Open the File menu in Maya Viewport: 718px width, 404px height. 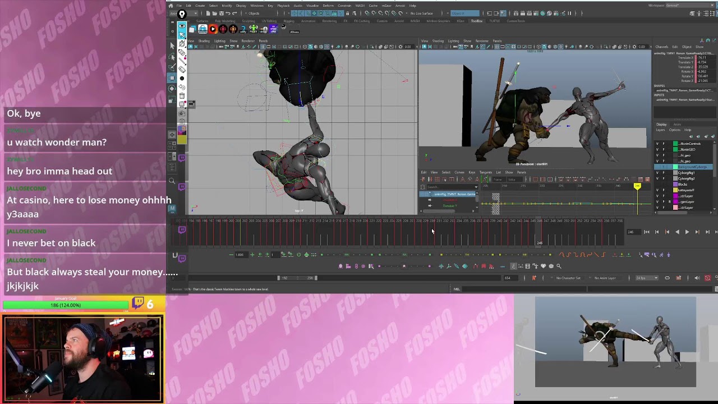[179, 6]
